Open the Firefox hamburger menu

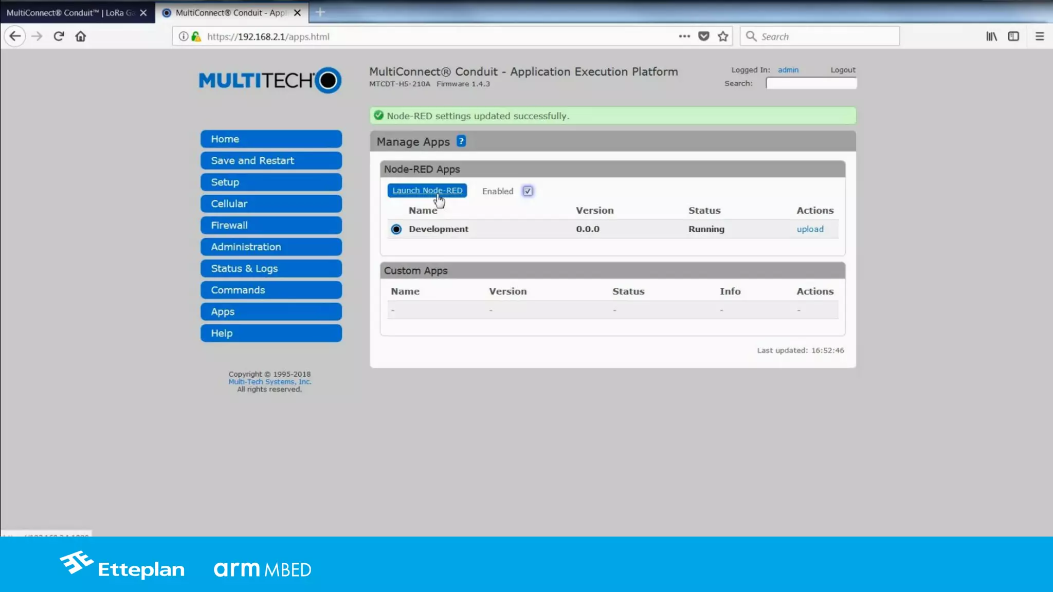[1039, 36]
